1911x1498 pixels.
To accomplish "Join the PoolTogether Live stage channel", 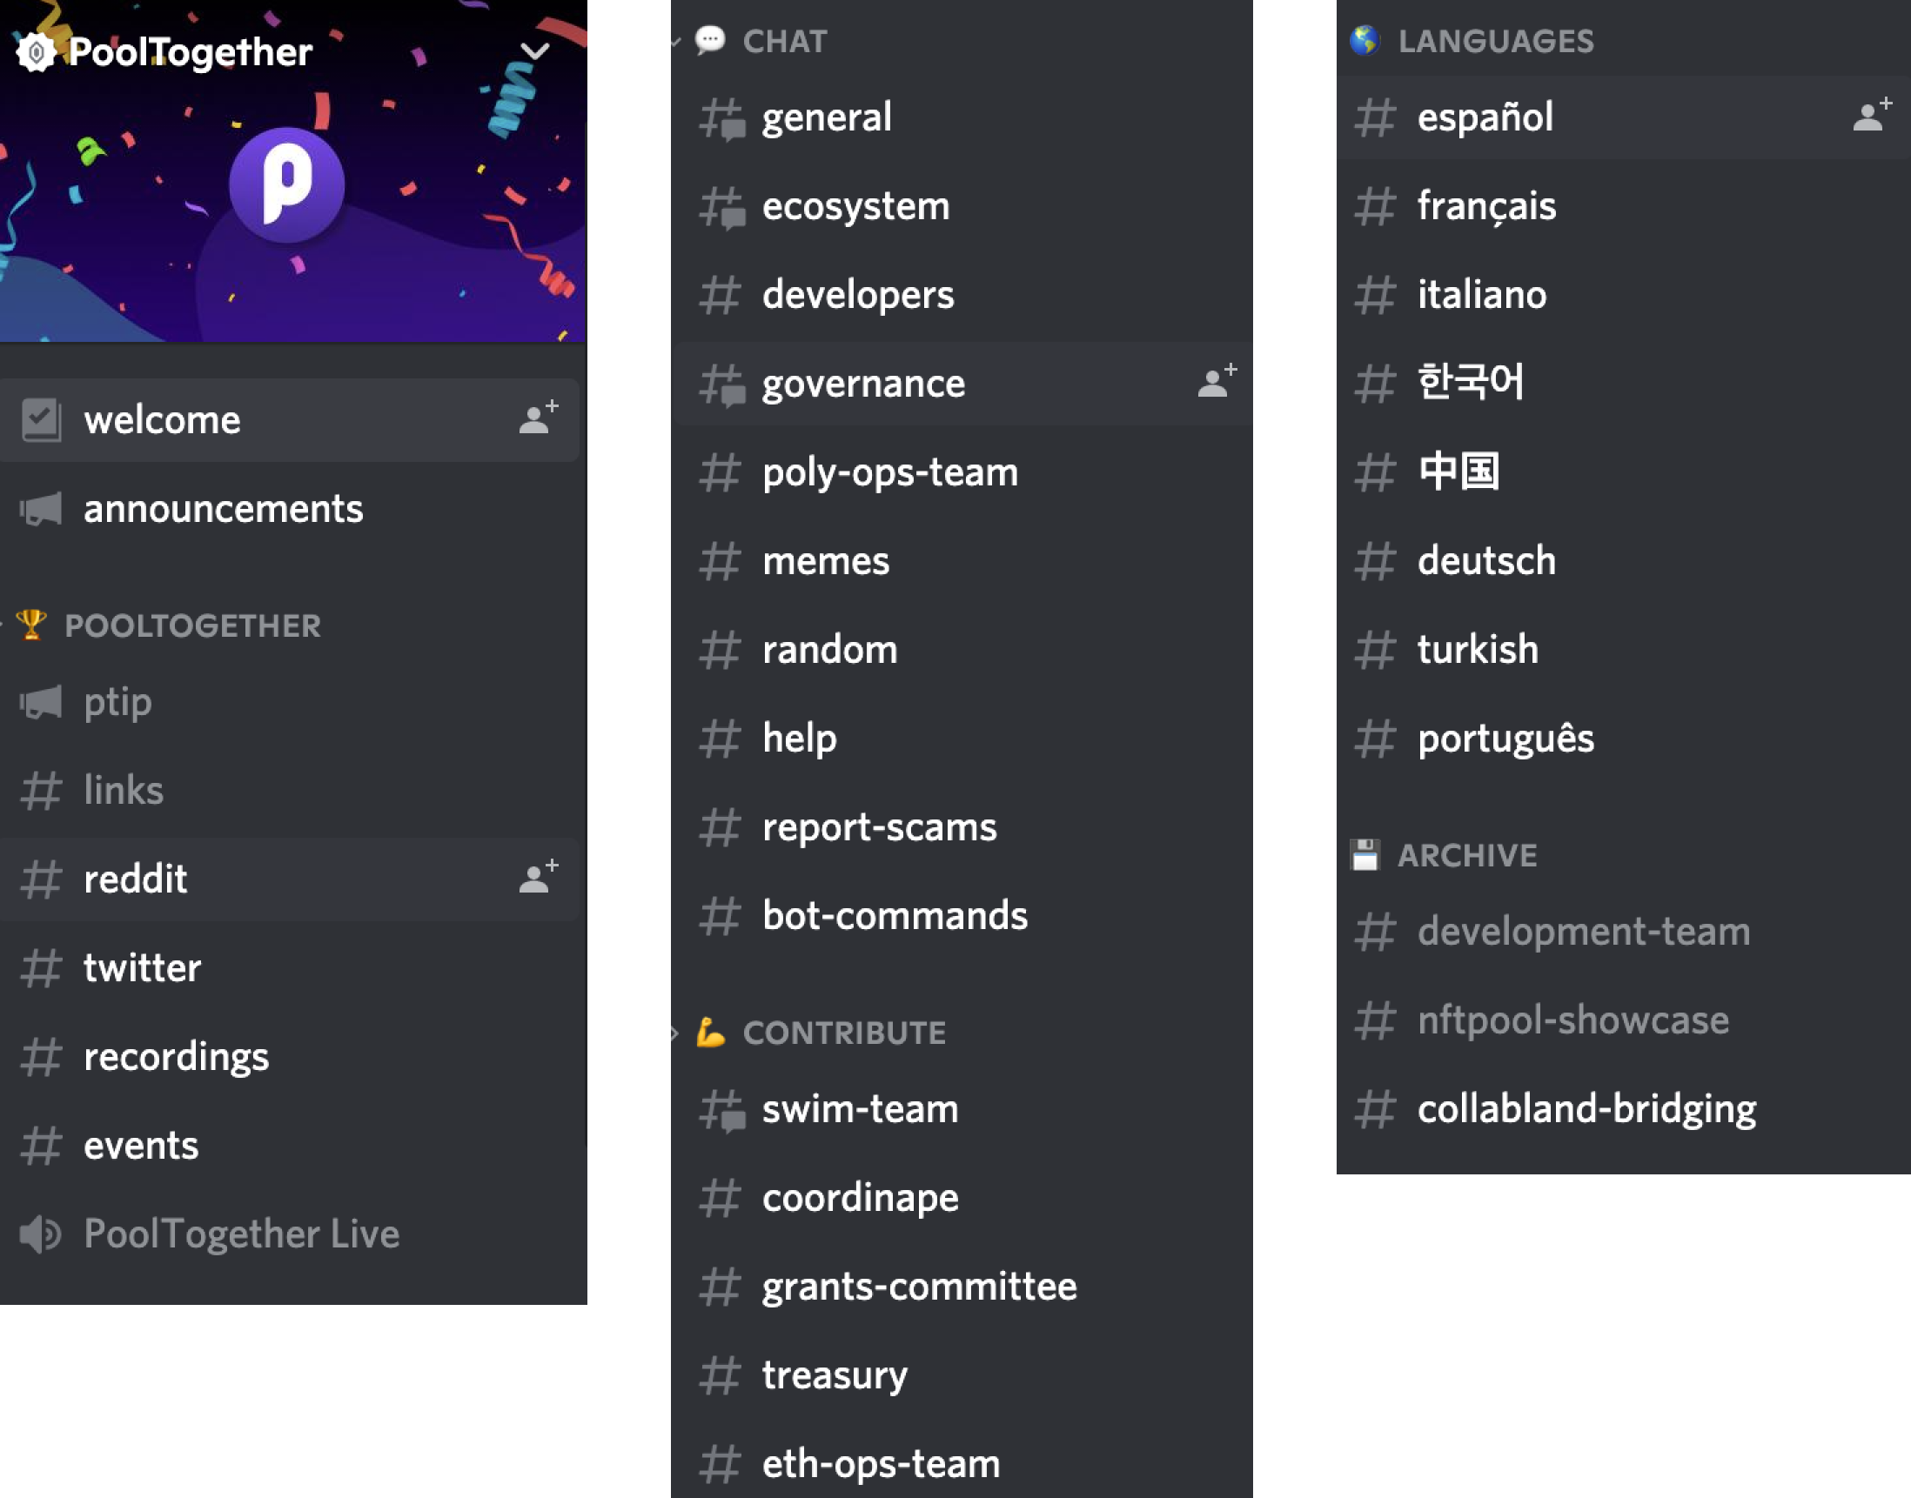I will point(290,1234).
